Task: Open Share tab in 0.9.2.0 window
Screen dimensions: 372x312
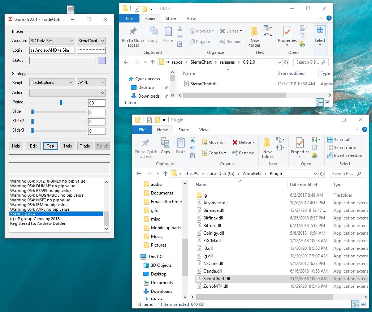Action: [x=171, y=18]
